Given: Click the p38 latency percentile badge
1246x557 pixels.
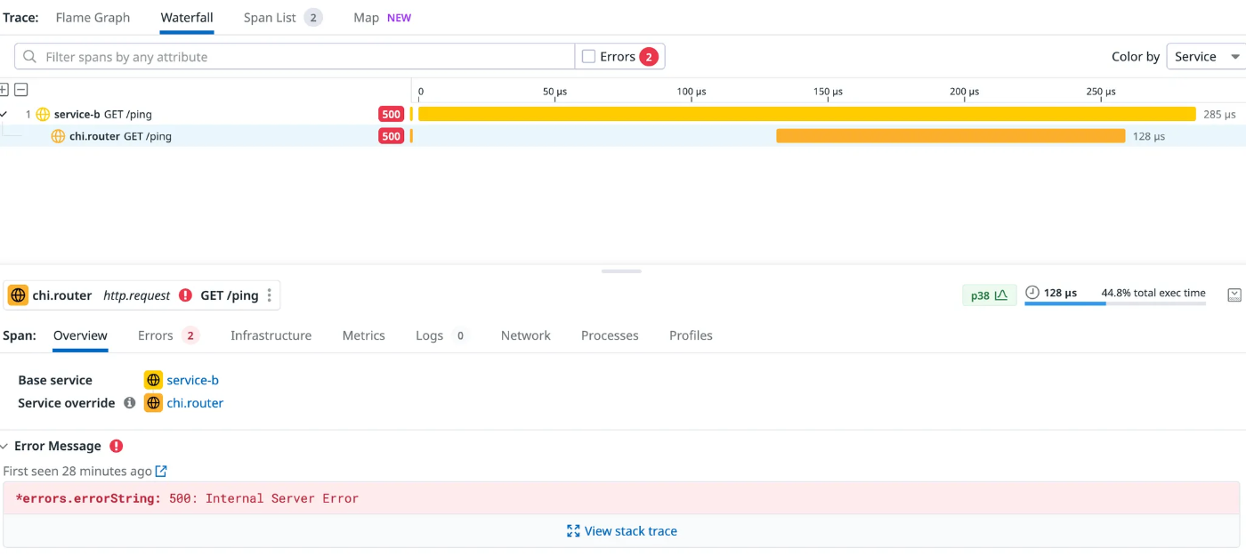Looking at the screenshot, I should [x=989, y=295].
